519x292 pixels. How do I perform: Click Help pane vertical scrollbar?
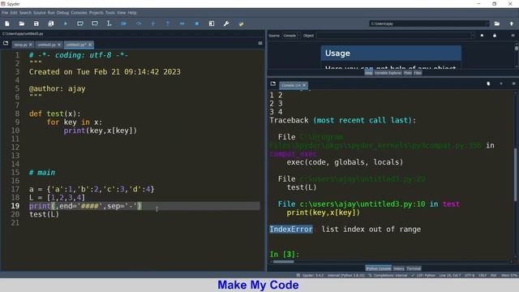[516, 49]
